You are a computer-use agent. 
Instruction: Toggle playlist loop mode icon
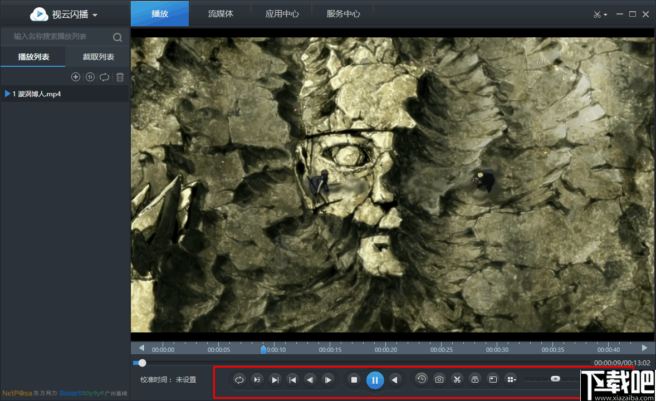point(105,77)
